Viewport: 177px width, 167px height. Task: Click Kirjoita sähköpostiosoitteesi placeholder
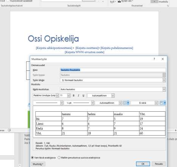point(54,48)
